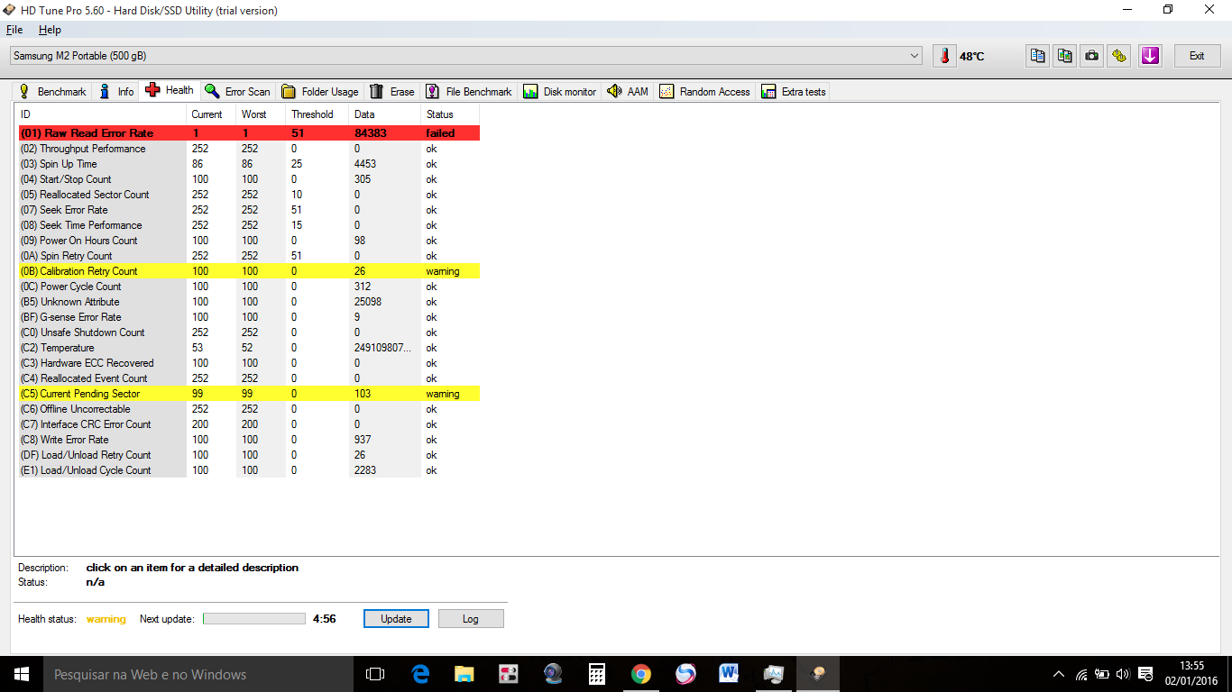Screen dimensions: 1232x692
Task: Switch to the Benchmark tab
Action: (x=52, y=92)
